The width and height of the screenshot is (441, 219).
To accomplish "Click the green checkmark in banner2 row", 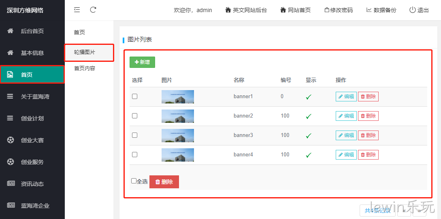I will pos(309,116).
